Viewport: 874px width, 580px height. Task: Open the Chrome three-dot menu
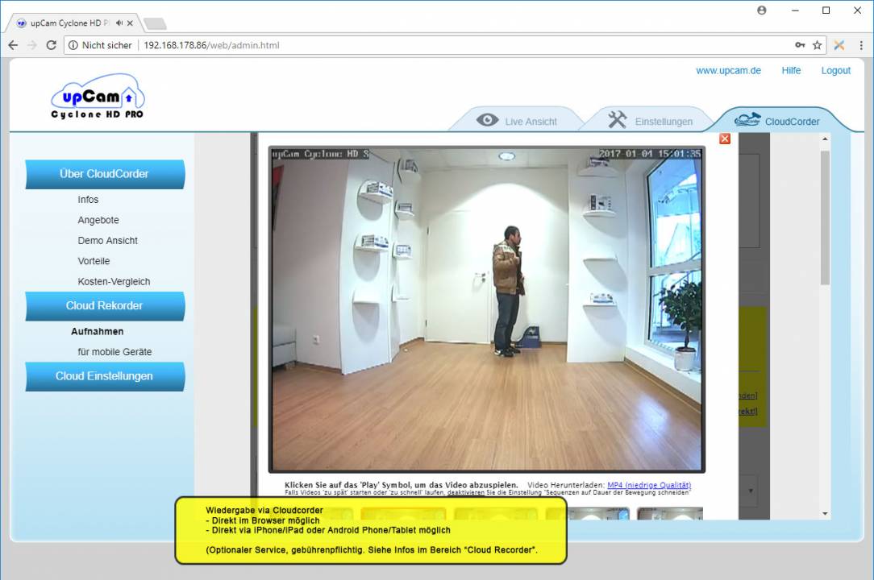(861, 45)
